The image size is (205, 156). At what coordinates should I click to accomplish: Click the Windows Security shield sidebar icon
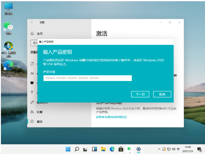click(32, 83)
